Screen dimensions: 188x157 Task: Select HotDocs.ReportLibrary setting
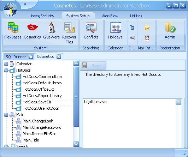tap(42, 96)
